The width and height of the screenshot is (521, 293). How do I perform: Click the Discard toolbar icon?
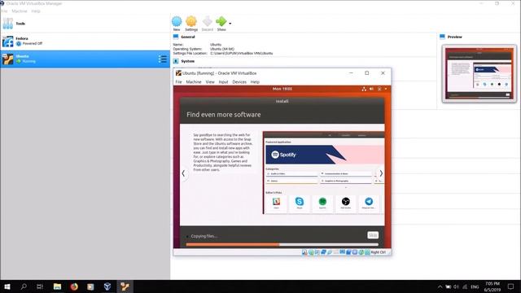click(x=207, y=24)
